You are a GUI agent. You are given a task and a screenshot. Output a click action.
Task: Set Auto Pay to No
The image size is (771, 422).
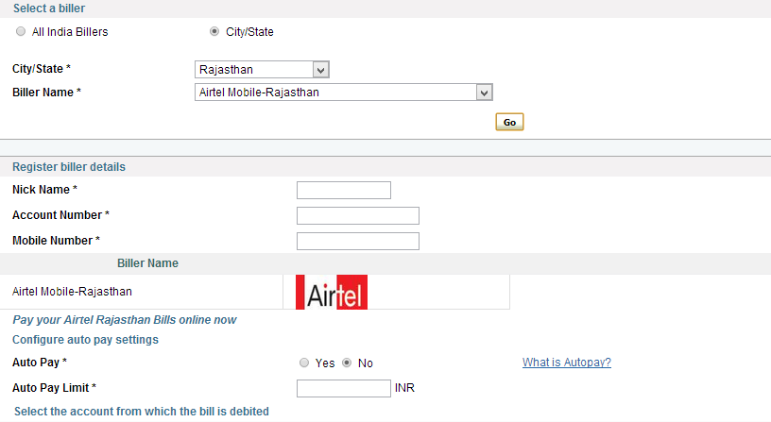347,363
